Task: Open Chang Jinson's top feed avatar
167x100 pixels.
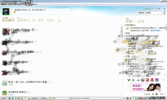Action: tap(6, 32)
